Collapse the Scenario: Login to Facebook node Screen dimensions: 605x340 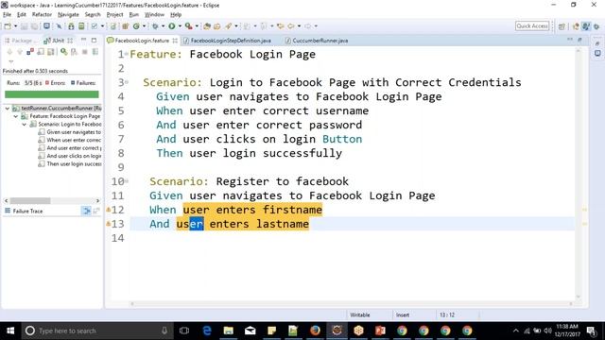25,124
